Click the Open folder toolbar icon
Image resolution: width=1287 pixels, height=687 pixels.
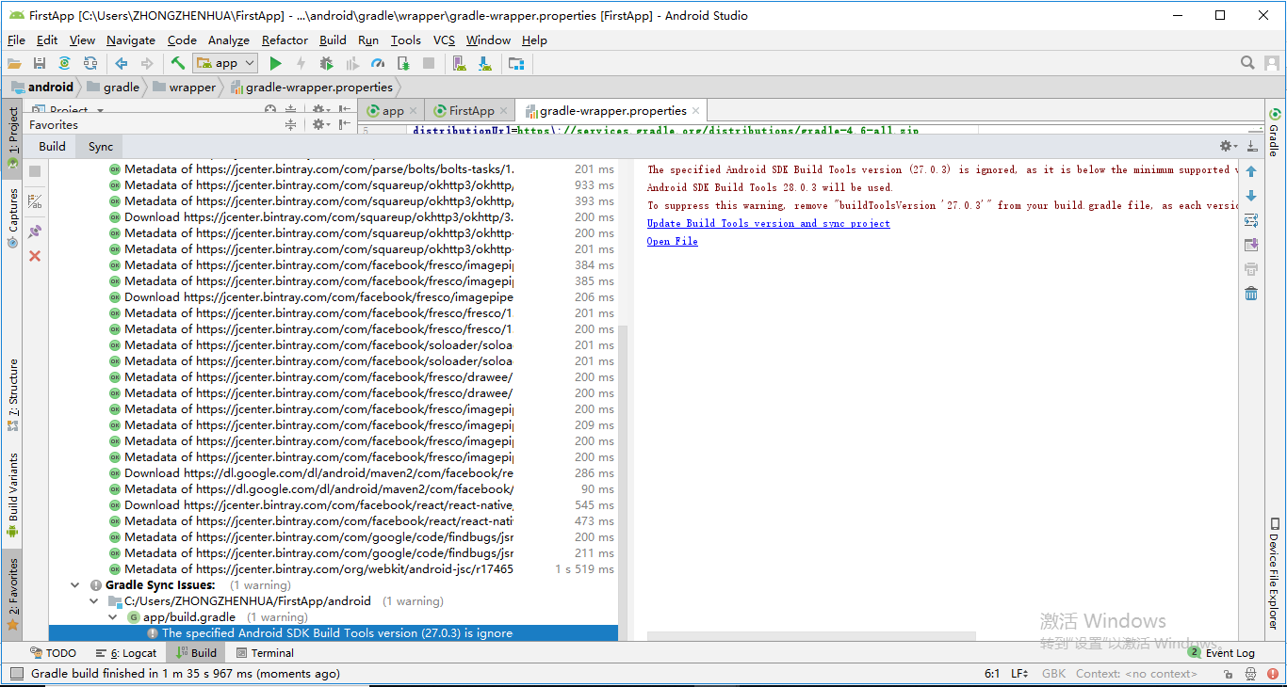[14, 63]
